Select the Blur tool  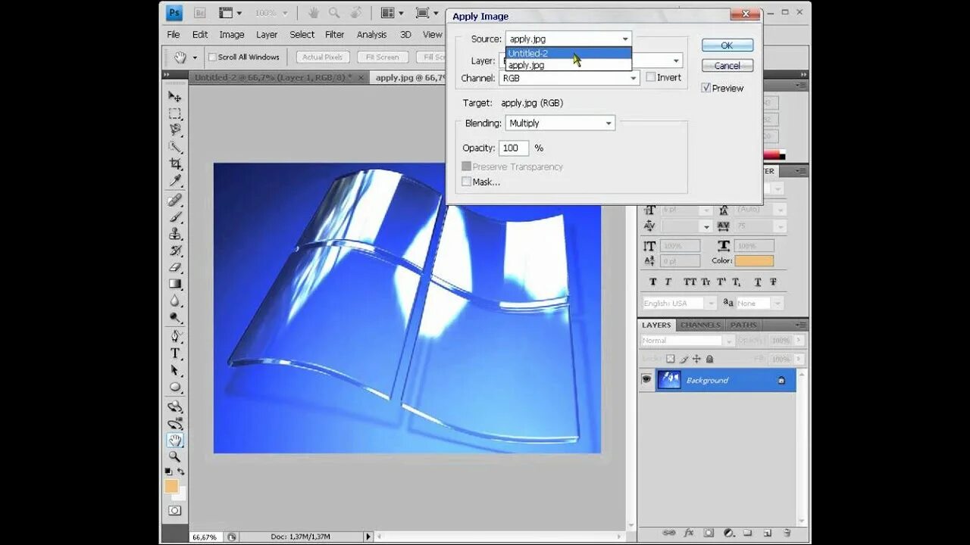(175, 301)
